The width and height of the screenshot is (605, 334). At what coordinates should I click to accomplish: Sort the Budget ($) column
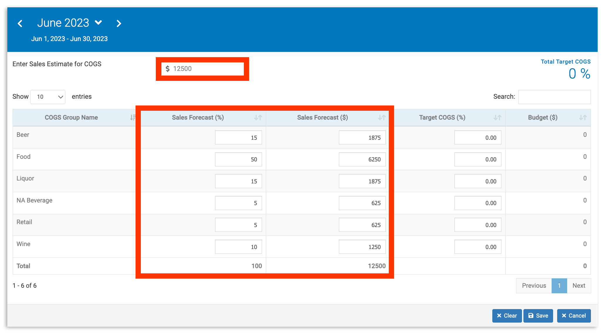[583, 117]
